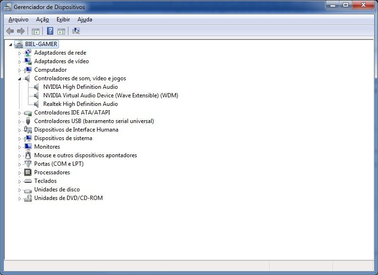Click the Adaptadores de vídeo icon
Viewport: 378px width, 275px height.
(x=28, y=61)
